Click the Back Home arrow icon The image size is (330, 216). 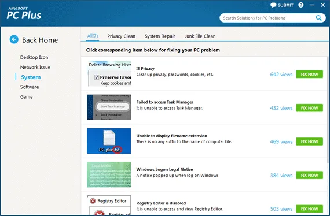[14, 39]
